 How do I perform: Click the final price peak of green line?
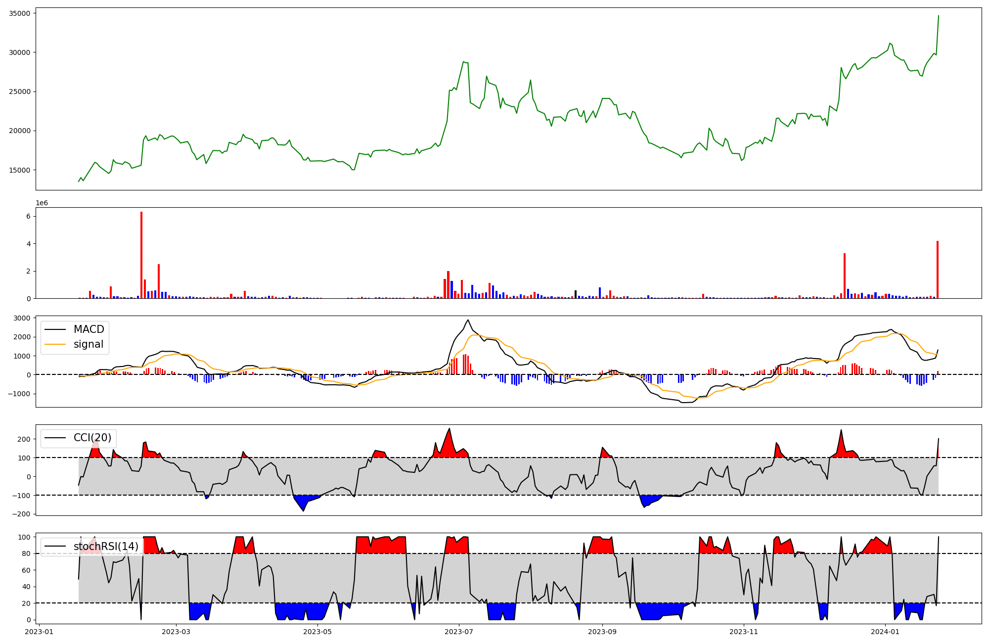938,16
